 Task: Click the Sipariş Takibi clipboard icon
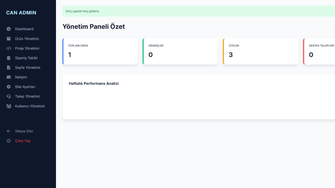9,58
